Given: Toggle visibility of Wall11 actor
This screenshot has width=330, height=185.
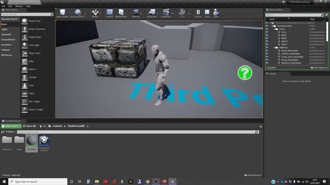Looking at the screenshot, I should point(267,45).
